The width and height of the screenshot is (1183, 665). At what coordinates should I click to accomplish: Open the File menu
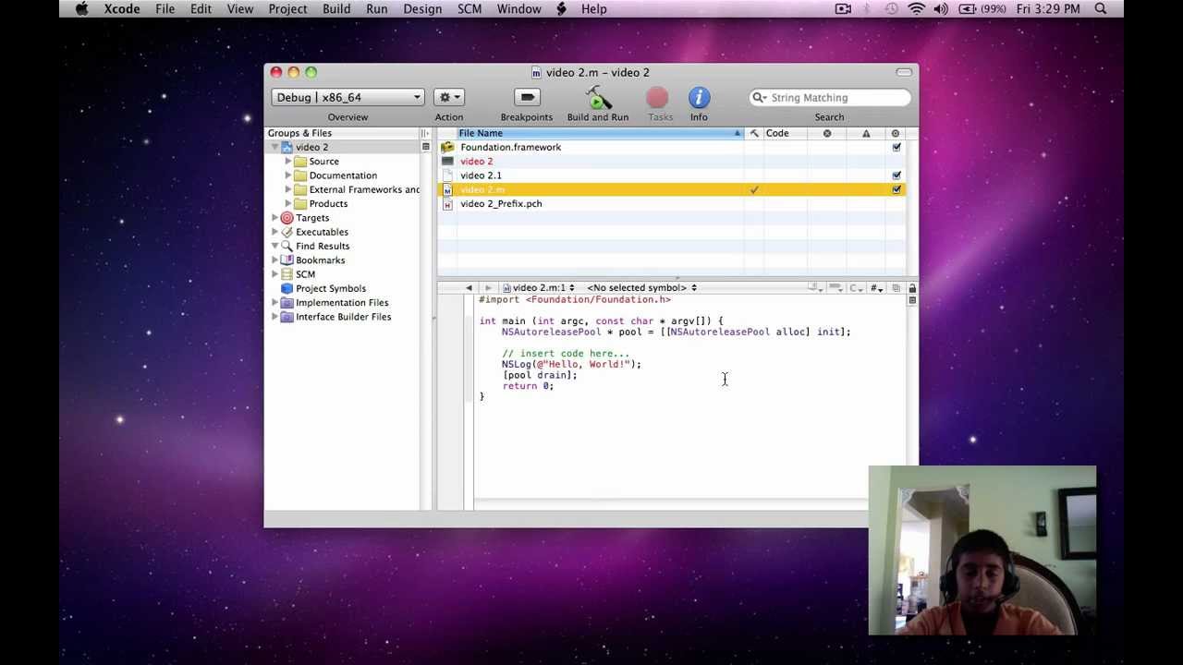point(165,8)
